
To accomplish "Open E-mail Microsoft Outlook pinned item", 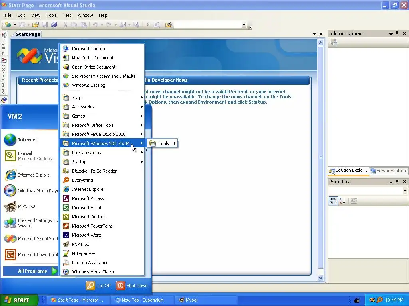I will 30,156.
